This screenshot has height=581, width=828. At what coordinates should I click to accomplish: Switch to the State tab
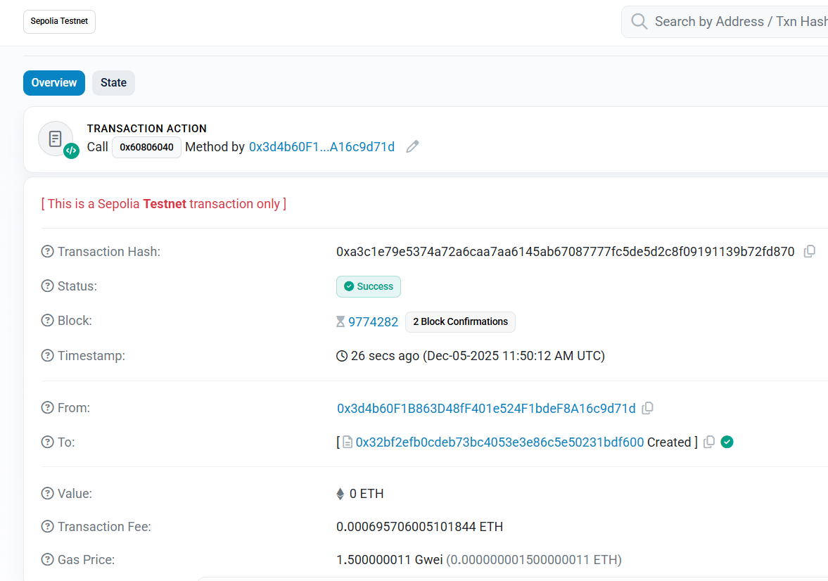tap(113, 83)
